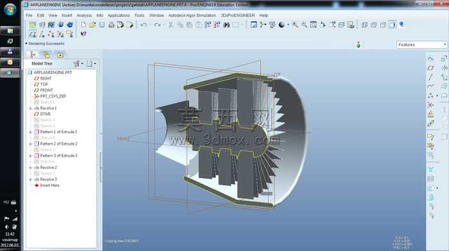Toggle annotation element display
449x251 pixels.
pos(69,34)
